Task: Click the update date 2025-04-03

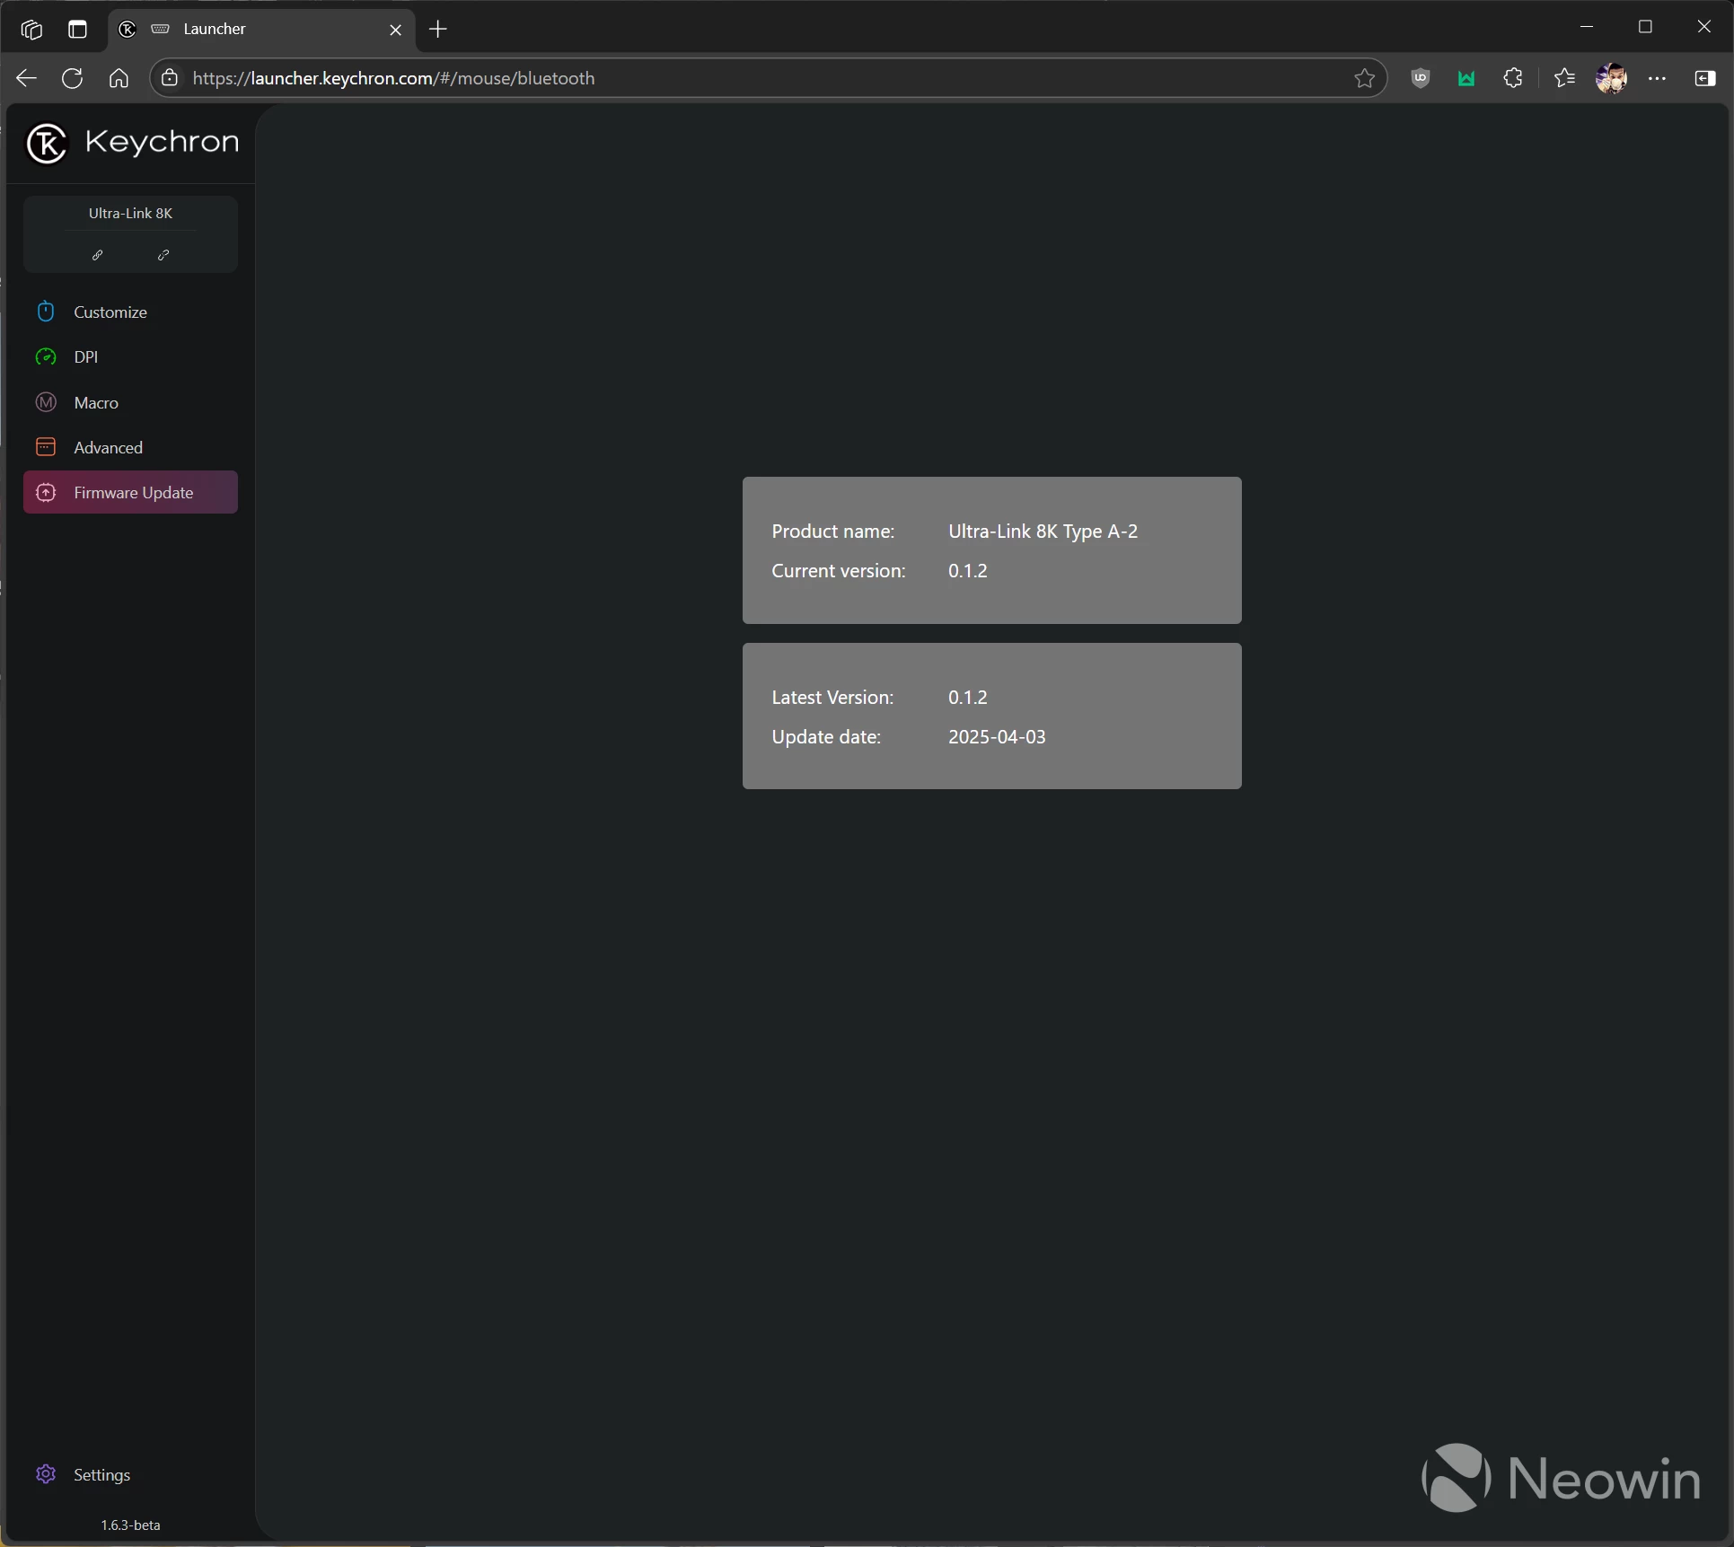Action: (997, 736)
